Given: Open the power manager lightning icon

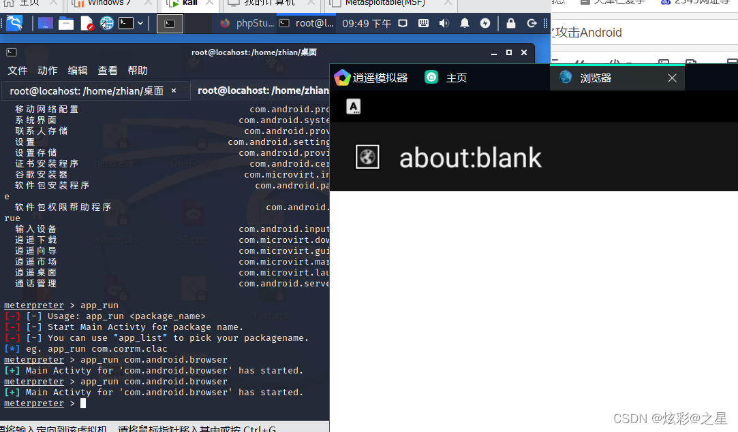Looking at the screenshot, I should (485, 23).
